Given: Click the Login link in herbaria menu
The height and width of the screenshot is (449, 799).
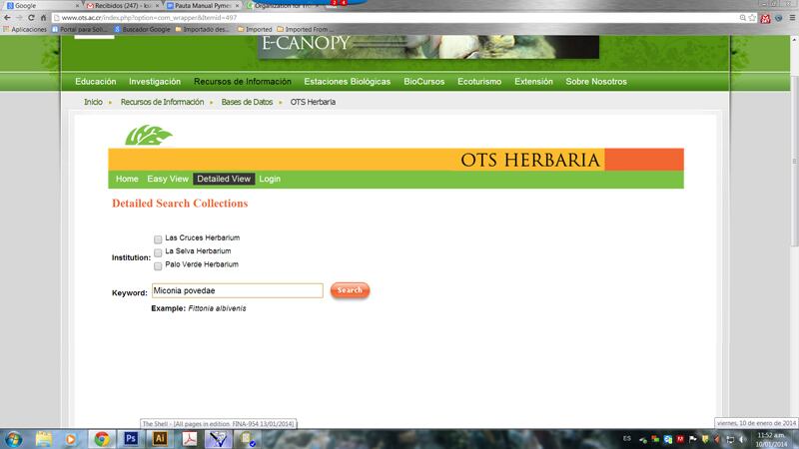Looking at the screenshot, I should coord(270,180).
